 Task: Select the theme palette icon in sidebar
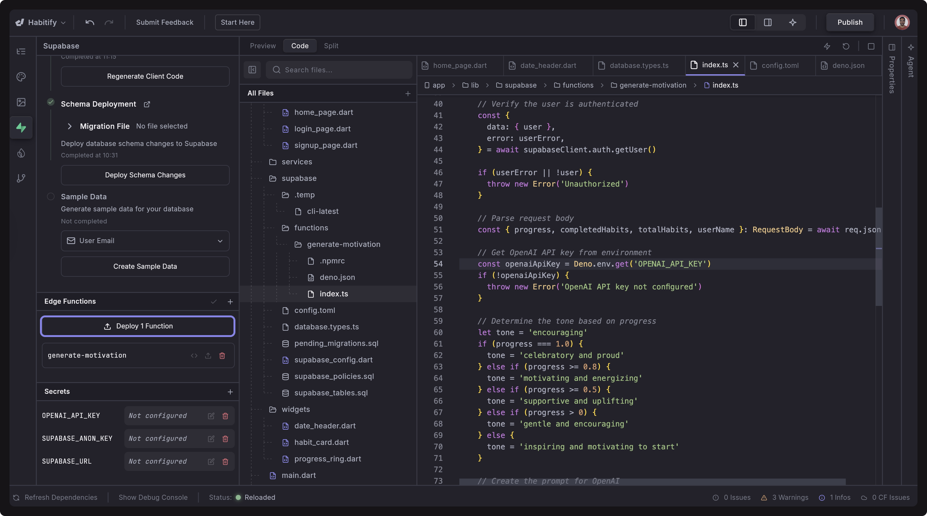(x=21, y=77)
